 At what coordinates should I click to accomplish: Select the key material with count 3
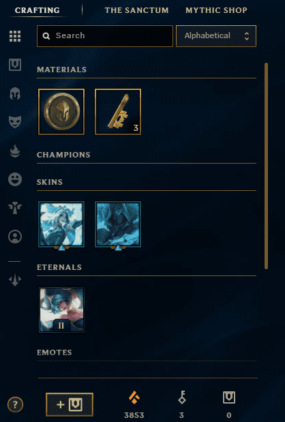click(118, 112)
